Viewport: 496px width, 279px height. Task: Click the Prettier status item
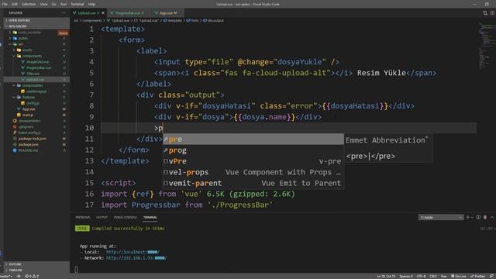(x=478, y=277)
